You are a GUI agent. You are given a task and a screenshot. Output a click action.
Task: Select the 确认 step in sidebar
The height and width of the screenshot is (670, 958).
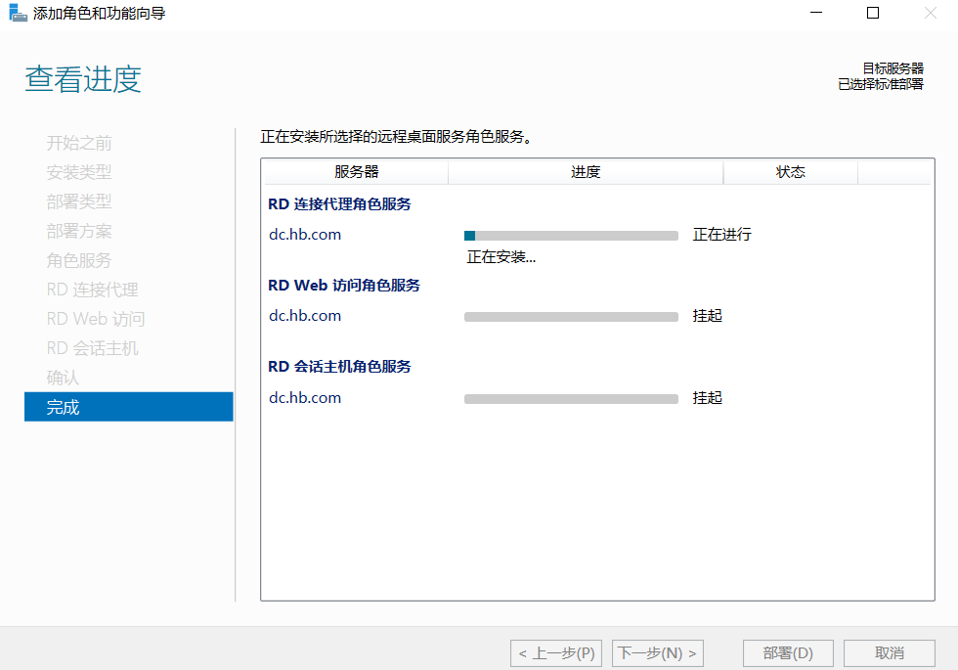pyautogui.click(x=63, y=378)
